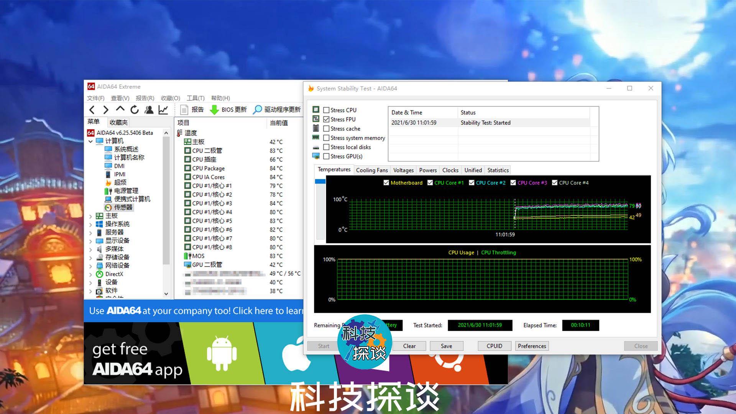Open 查看(V) menu
The height and width of the screenshot is (414, 736).
120,98
